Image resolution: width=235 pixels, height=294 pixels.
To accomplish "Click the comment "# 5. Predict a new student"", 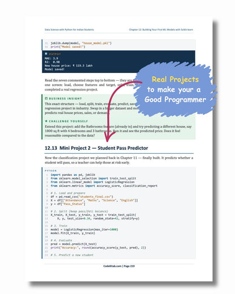I will (x=72, y=255).
